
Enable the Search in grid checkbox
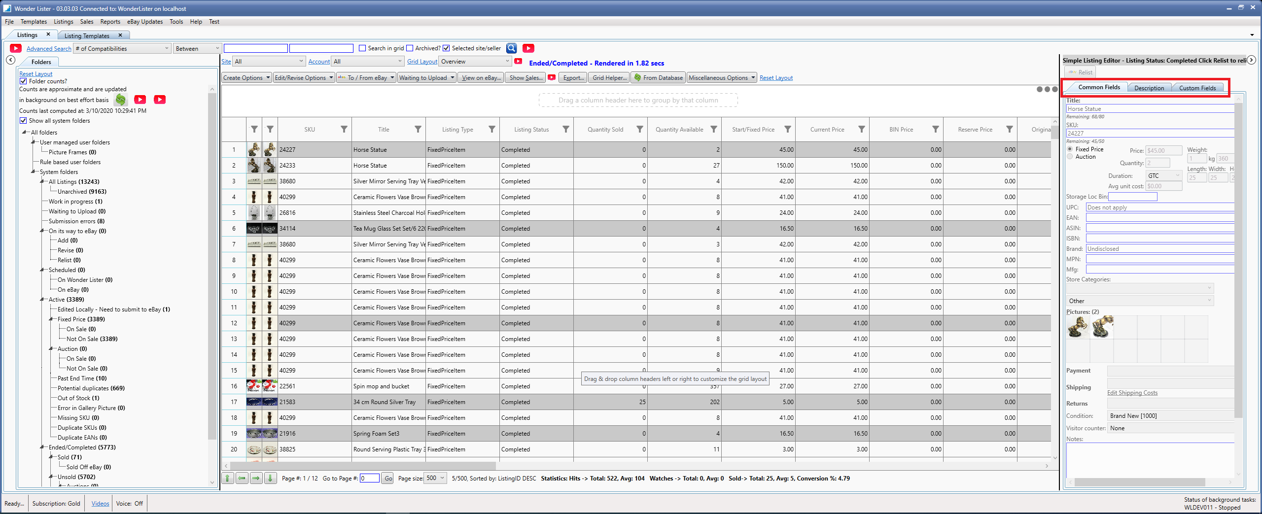pyautogui.click(x=362, y=48)
